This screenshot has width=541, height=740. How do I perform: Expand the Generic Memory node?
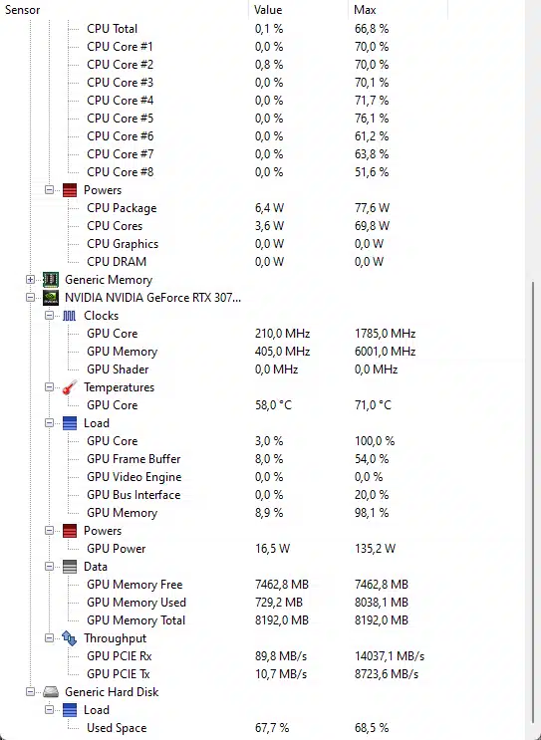30,280
